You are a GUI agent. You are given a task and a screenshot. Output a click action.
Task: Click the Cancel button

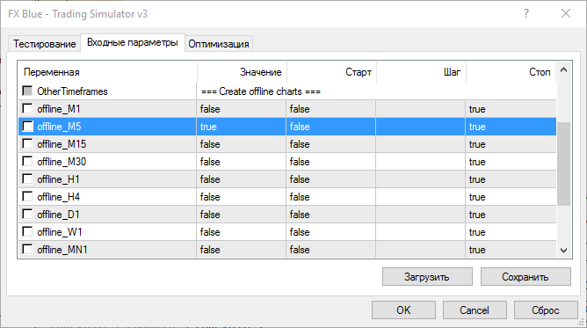click(x=475, y=310)
